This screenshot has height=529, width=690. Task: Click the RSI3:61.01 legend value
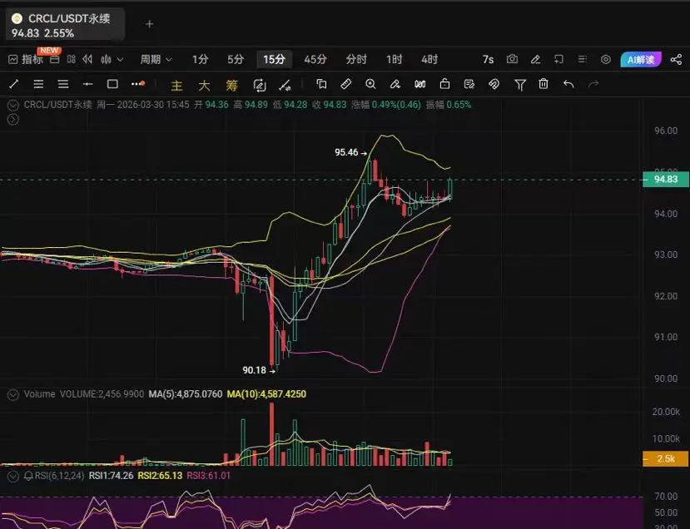208,476
